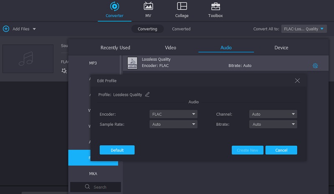
Task: Click the Add Files plus icon
Action: click(6, 29)
